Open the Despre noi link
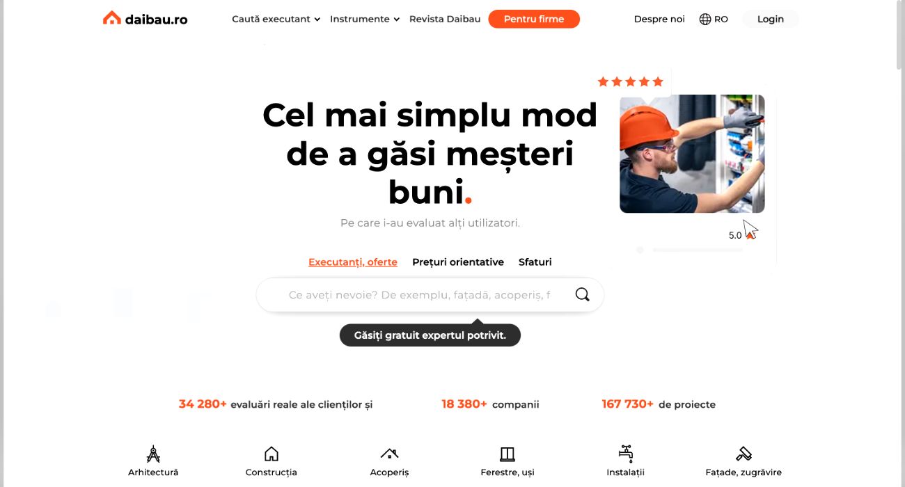This screenshot has height=487, width=905. pyautogui.click(x=659, y=19)
